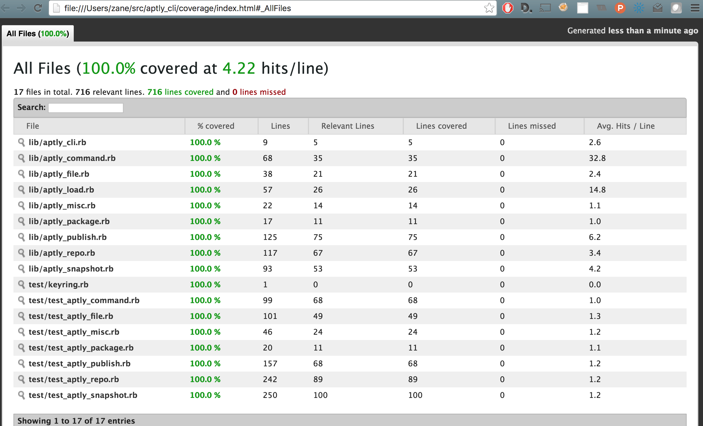Click magnifier icon beside lib/aptly_load.rb
703x426 pixels.
tap(21, 190)
